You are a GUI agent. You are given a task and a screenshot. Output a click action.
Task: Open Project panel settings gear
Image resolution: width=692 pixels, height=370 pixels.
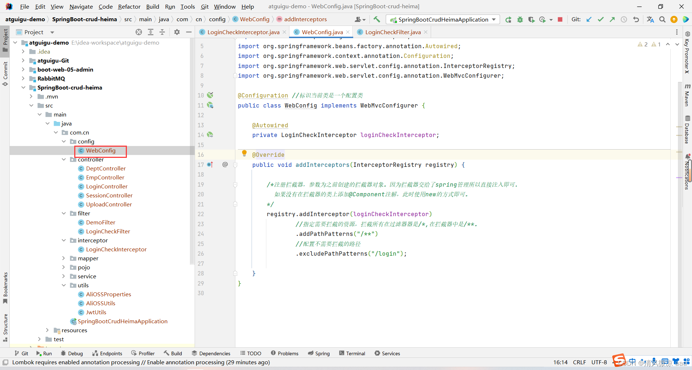point(177,32)
